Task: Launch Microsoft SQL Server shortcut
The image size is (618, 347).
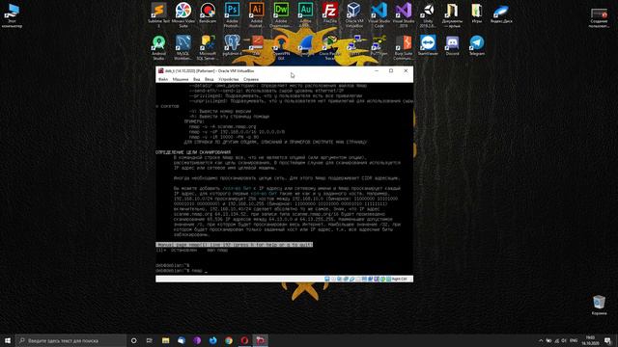Action: pyautogui.click(x=208, y=47)
